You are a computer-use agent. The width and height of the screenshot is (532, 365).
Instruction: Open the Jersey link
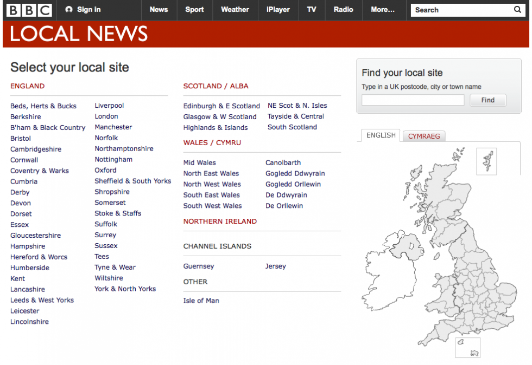click(x=276, y=266)
